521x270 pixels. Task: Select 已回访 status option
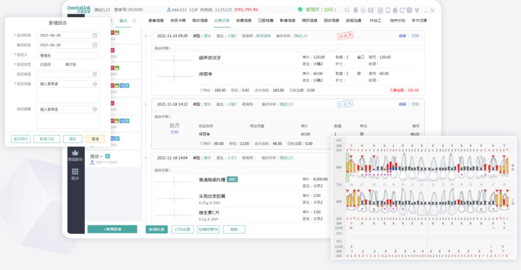[46, 65]
